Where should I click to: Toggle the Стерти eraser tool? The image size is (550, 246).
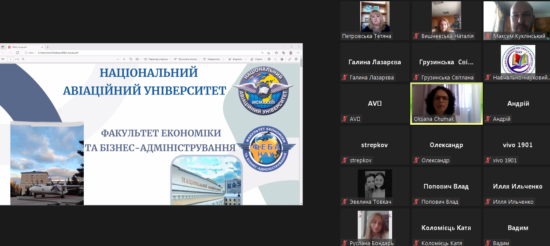point(256,59)
